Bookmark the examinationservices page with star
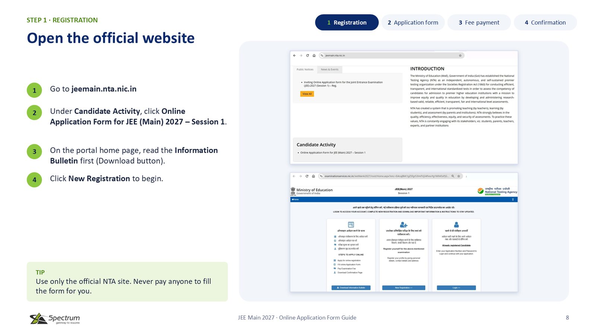596x335 pixels. pyautogui.click(x=459, y=176)
